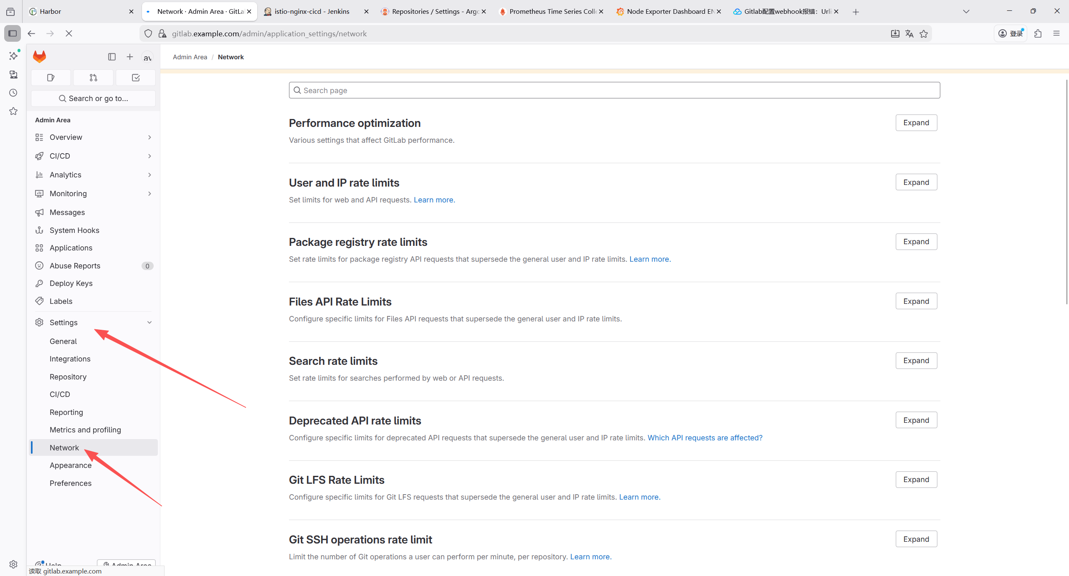The height and width of the screenshot is (576, 1069).
Task: Open Search or go to box
Action: click(93, 99)
